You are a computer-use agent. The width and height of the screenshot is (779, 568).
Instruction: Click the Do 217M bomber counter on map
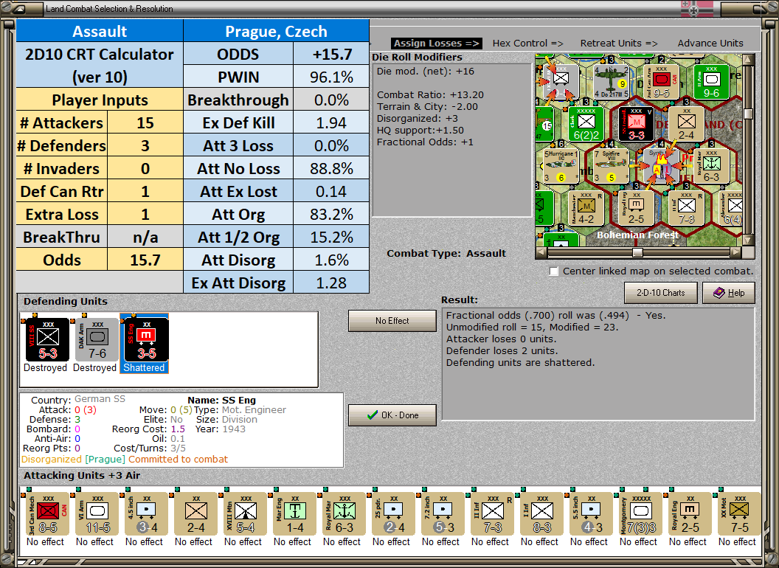point(611,81)
